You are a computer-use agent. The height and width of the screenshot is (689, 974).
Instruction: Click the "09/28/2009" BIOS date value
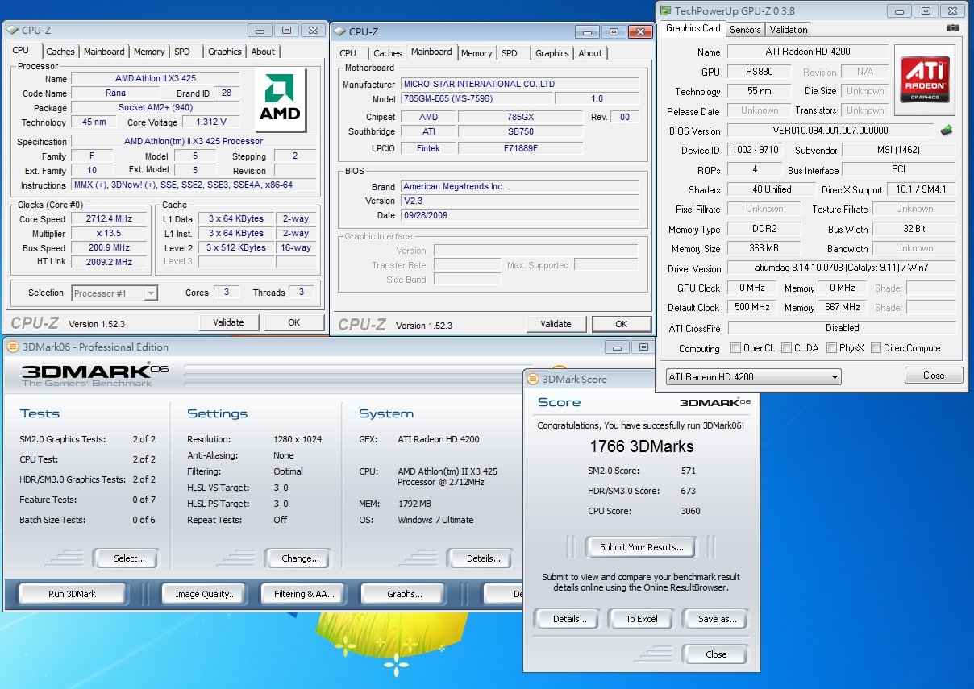[425, 216]
